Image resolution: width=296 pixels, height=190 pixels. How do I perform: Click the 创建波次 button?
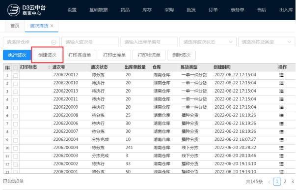[x=48, y=55]
